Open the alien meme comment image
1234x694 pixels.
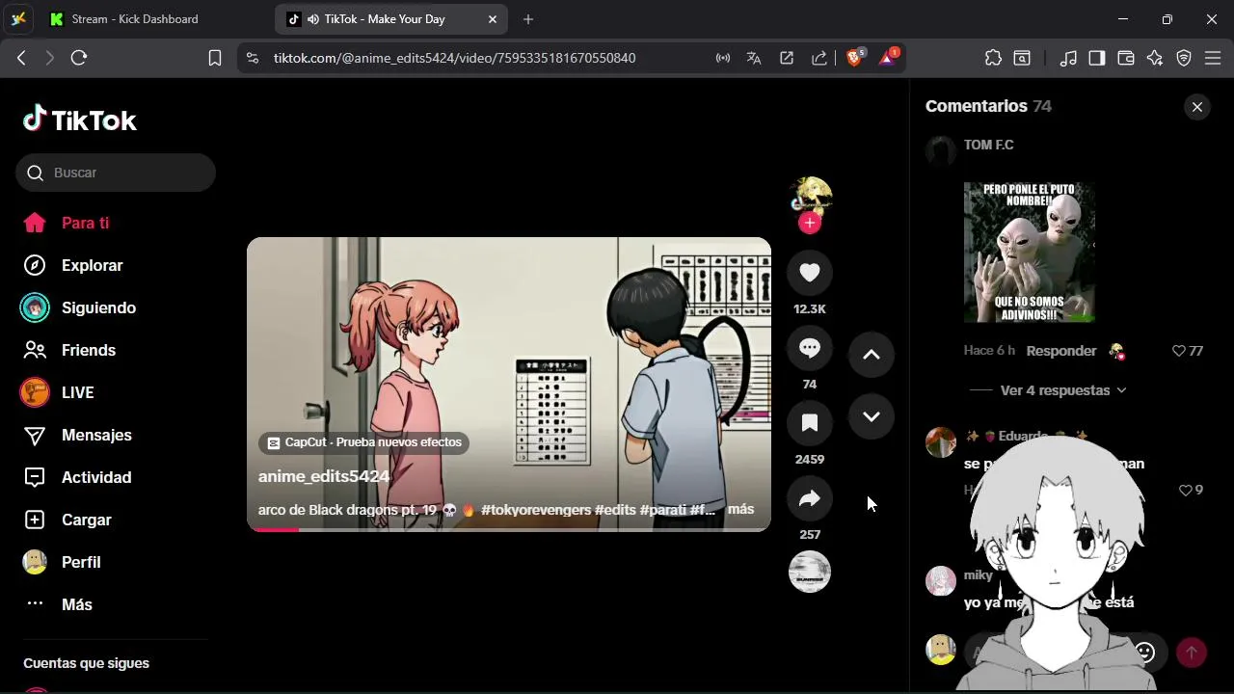pyautogui.click(x=1030, y=253)
